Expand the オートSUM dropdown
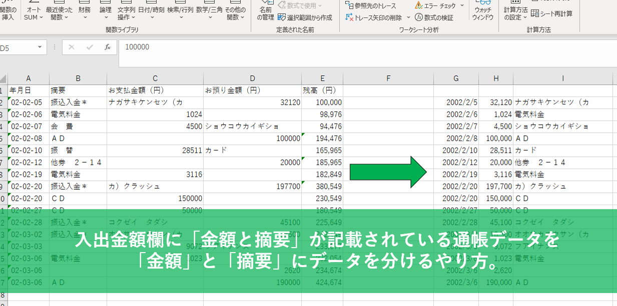 [34, 13]
